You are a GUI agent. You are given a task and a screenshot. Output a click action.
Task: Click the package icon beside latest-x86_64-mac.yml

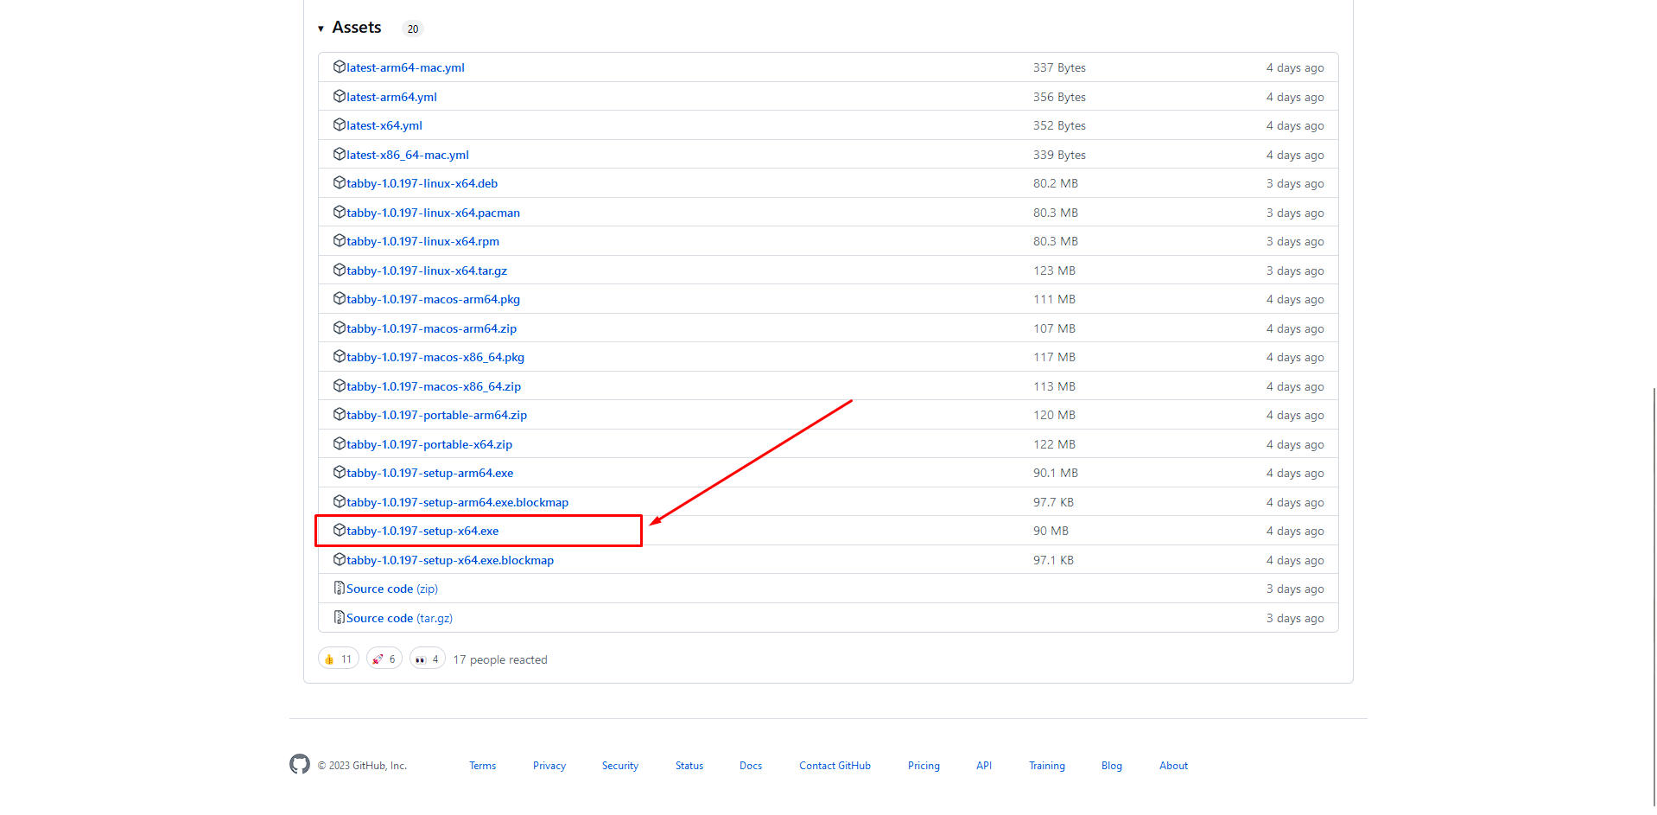pos(340,154)
